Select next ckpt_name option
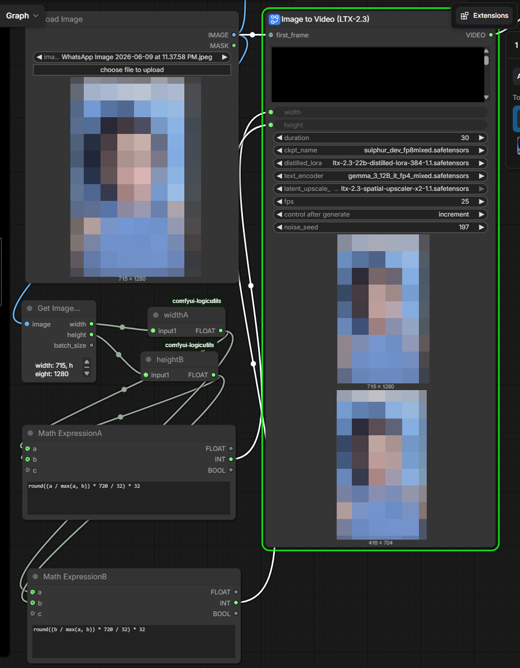Viewport: 520px width, 668px height. pyautogui.click(x=481, y=150)
